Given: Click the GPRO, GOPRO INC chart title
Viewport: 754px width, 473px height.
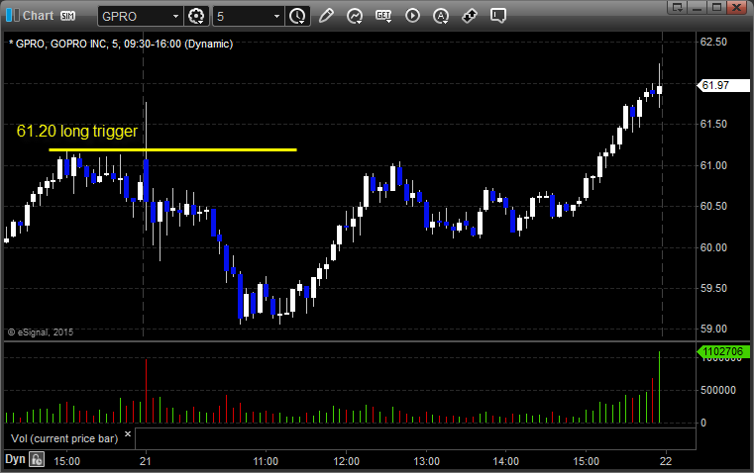Looking at the screenshot, I should coord(121,44).
